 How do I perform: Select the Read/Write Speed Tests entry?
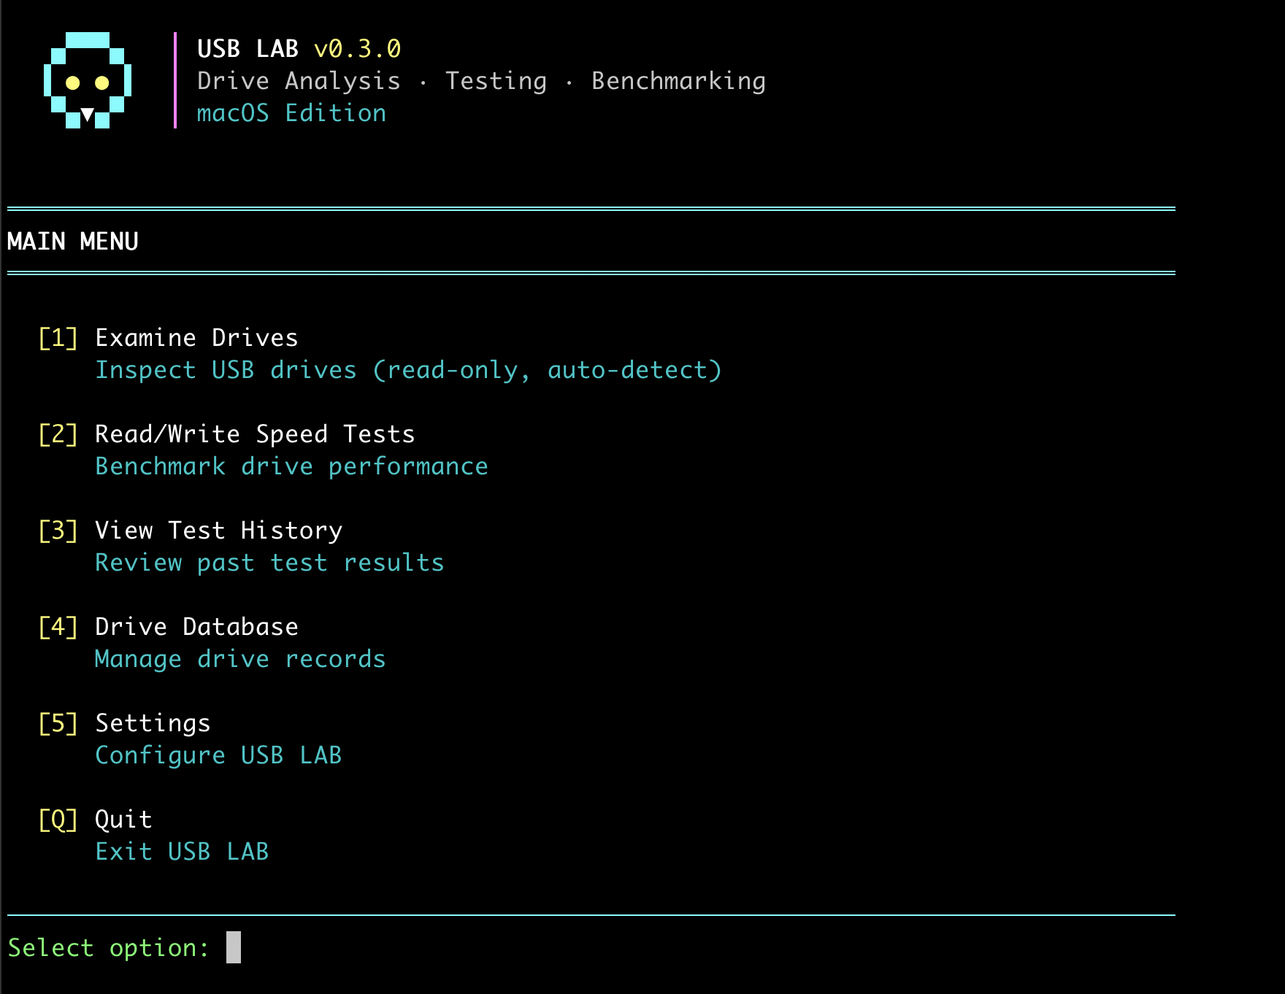tap(254, 434)
